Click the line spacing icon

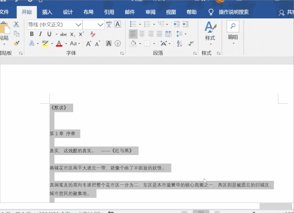(x=179, y=34)
